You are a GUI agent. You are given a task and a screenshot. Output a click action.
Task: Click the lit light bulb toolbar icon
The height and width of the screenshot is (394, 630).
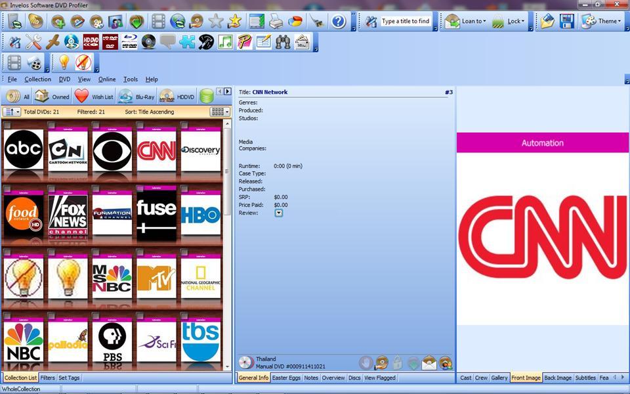coord(64,63)
